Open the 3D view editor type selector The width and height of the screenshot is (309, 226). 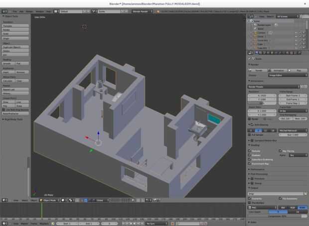(4, 200)
